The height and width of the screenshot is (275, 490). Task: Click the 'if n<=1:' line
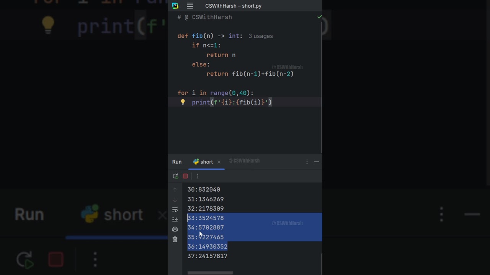[206, 45]
